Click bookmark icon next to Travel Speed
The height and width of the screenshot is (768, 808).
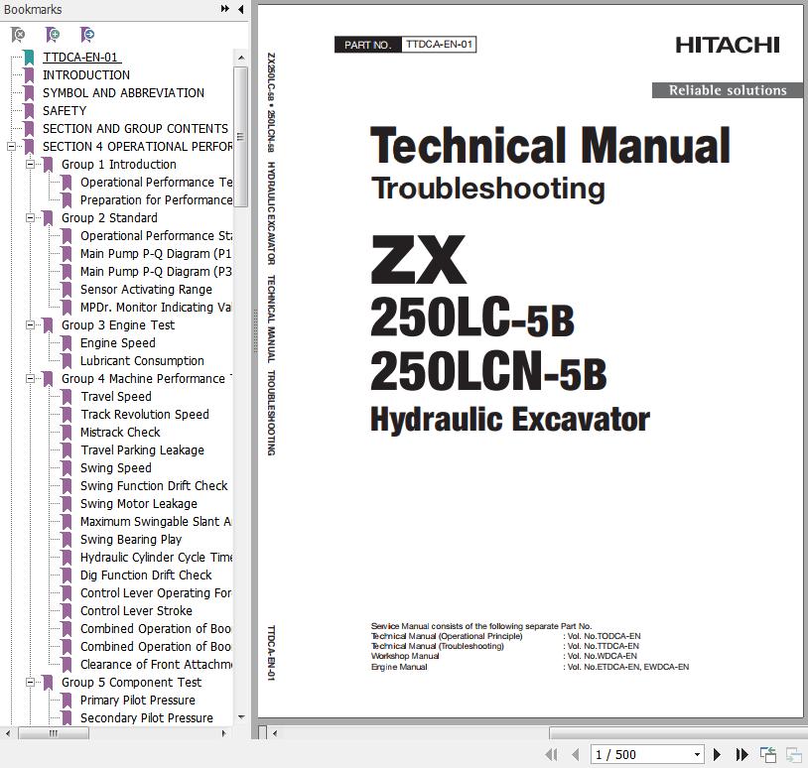click(x=67, y=397)
